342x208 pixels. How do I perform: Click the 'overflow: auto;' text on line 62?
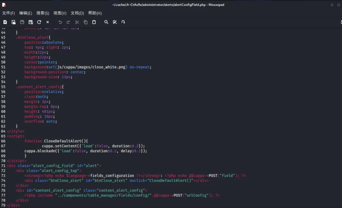(x=41, y=121)
